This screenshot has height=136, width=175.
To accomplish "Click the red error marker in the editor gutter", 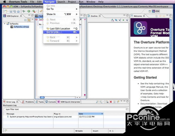I will (x=37, y=20).
